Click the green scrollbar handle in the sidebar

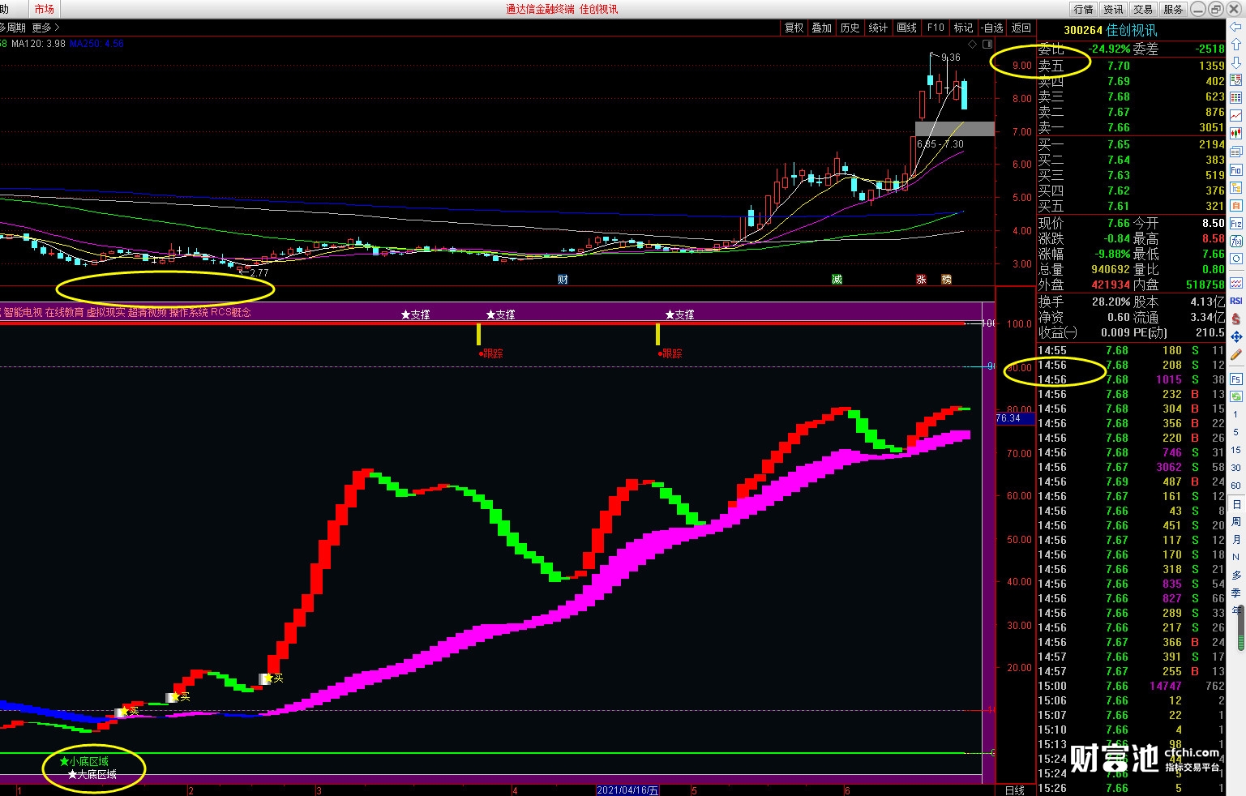[x=1240, y=628]
